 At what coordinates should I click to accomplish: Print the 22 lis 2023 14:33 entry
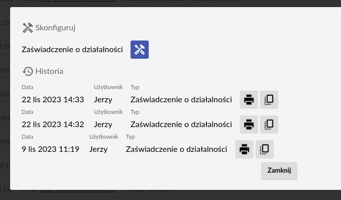point(249,100)
